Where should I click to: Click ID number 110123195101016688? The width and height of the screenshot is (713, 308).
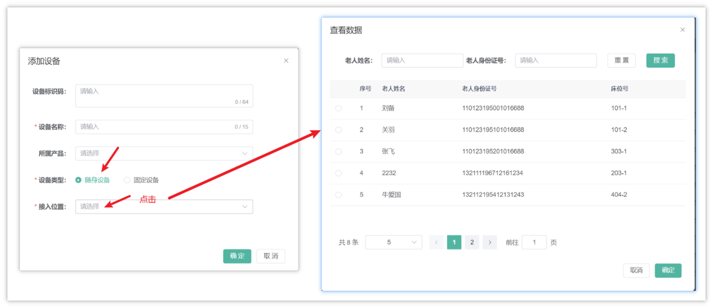point(493,130)
